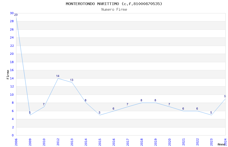Click the Anno axis title label
The image size is (228, 147).
coord(221,144)
